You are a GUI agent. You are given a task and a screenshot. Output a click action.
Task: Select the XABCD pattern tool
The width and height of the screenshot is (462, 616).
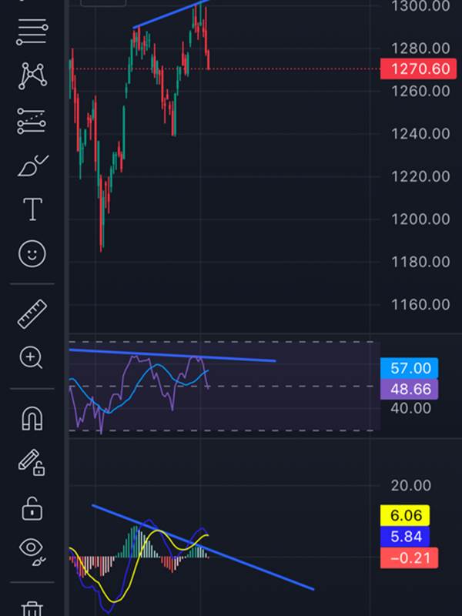pos(32,75)
